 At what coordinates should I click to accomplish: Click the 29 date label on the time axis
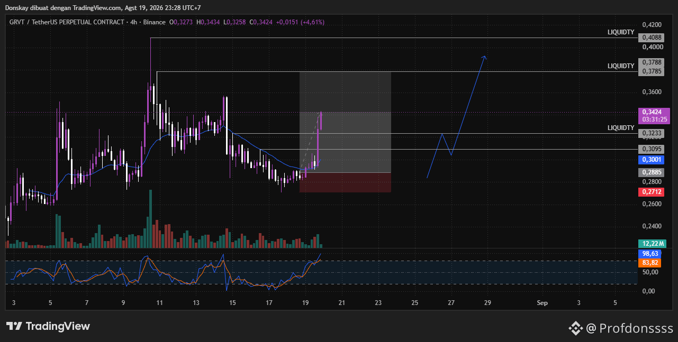pos(487,303)
